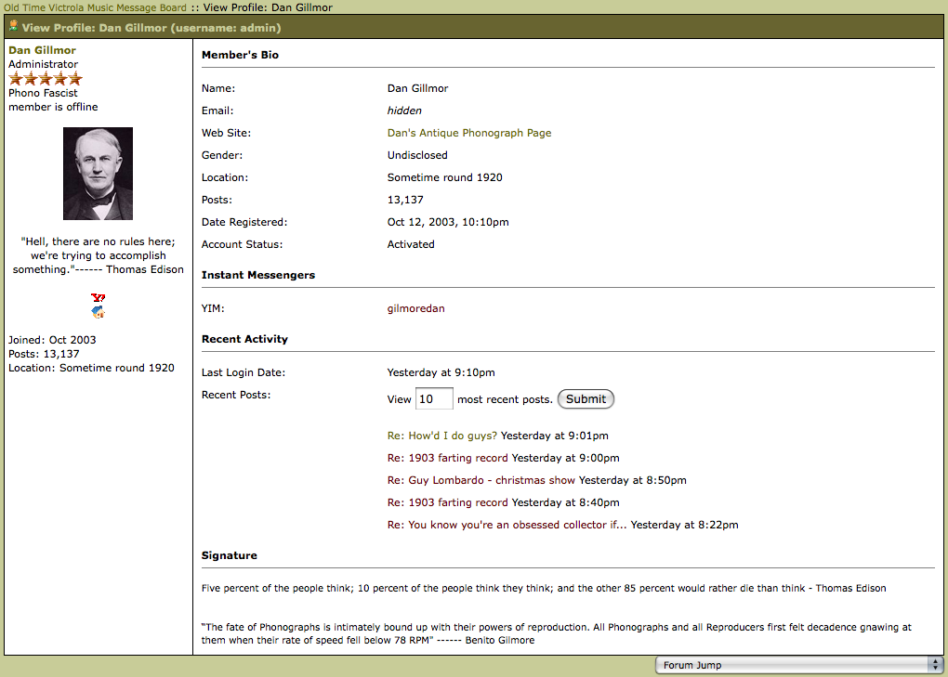Open 'Re: 1903 farting record' 8:40pm post
This screenshot has width=948, height=677.
pyautogui.click(x=448, y=502)
